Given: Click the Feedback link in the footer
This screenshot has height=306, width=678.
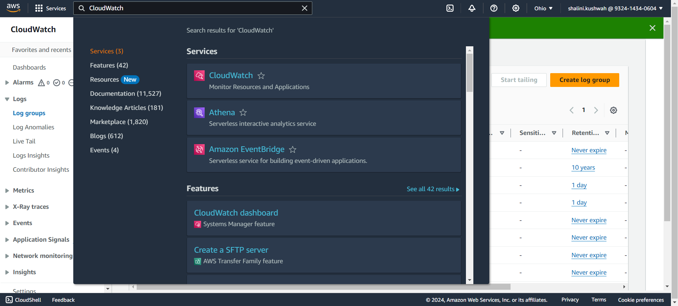Looking at the screenshot, I should point(63,300).
